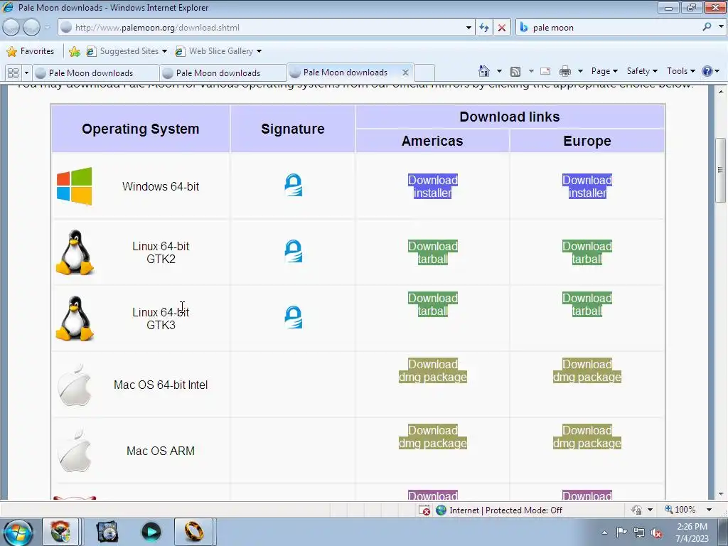728x546 pixels.
Task: Open Linux 64-bit GTK3 signature lock icon
Action: (294, 316)
